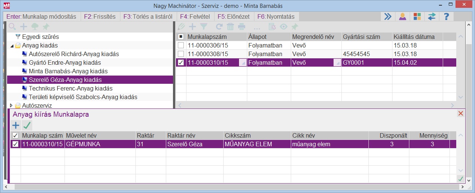
Task: Click F6: Nyomtatás menu item
Action: tap(276, 16)
